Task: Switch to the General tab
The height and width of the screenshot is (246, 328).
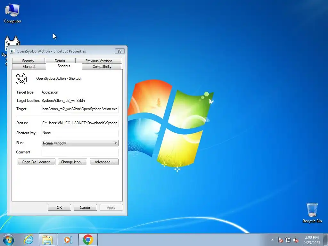Action: click(29, 67)
